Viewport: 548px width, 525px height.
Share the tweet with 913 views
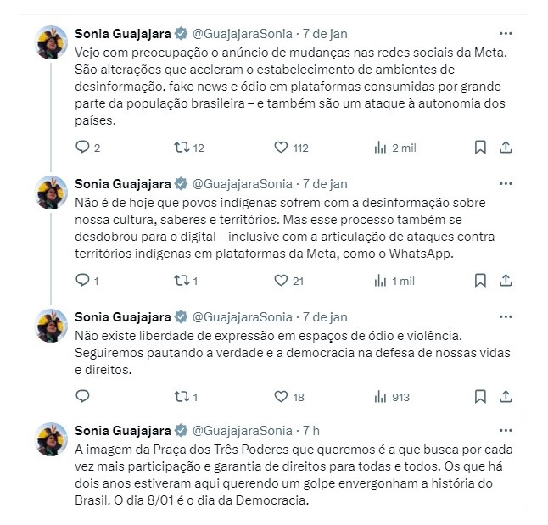click(x=506, y=396)
